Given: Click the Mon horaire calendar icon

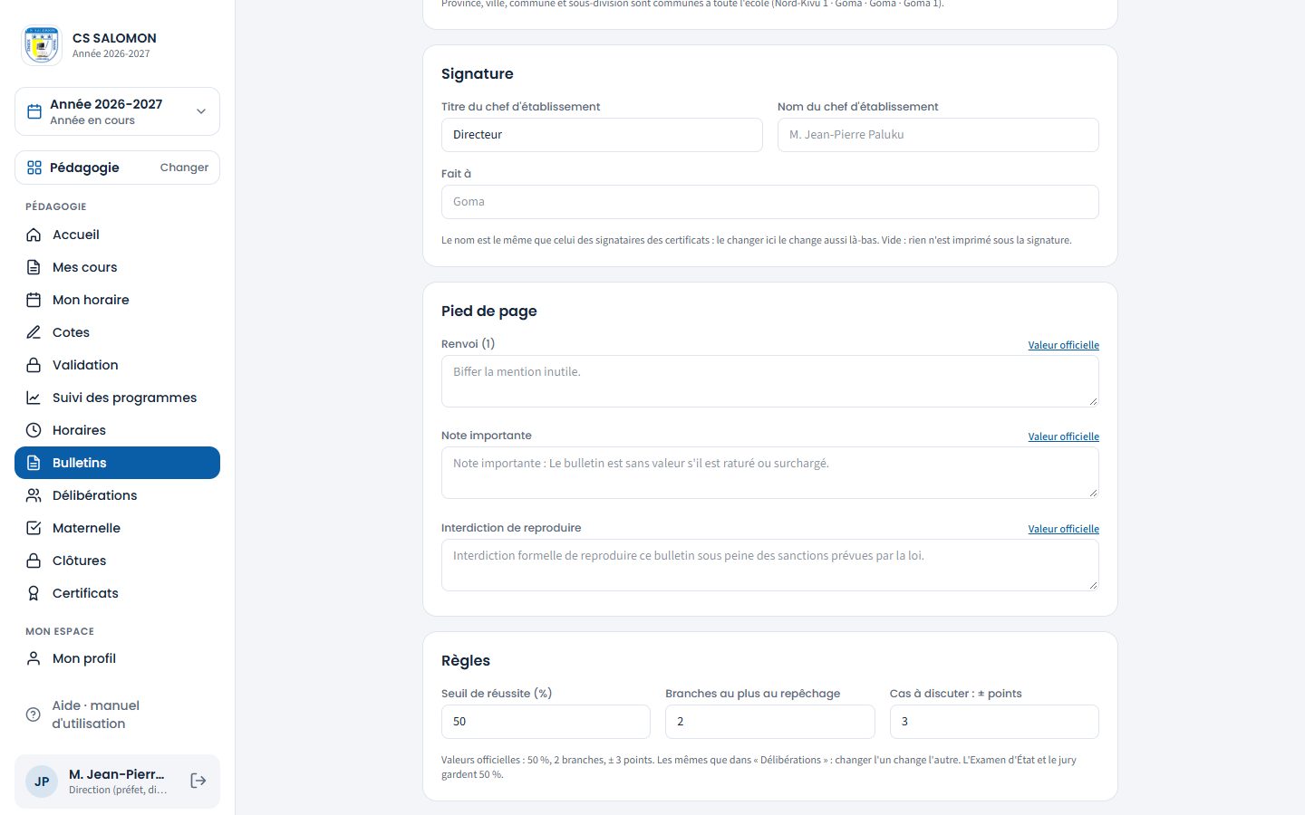Looking at the screenshot, I should tap(34, 300).
